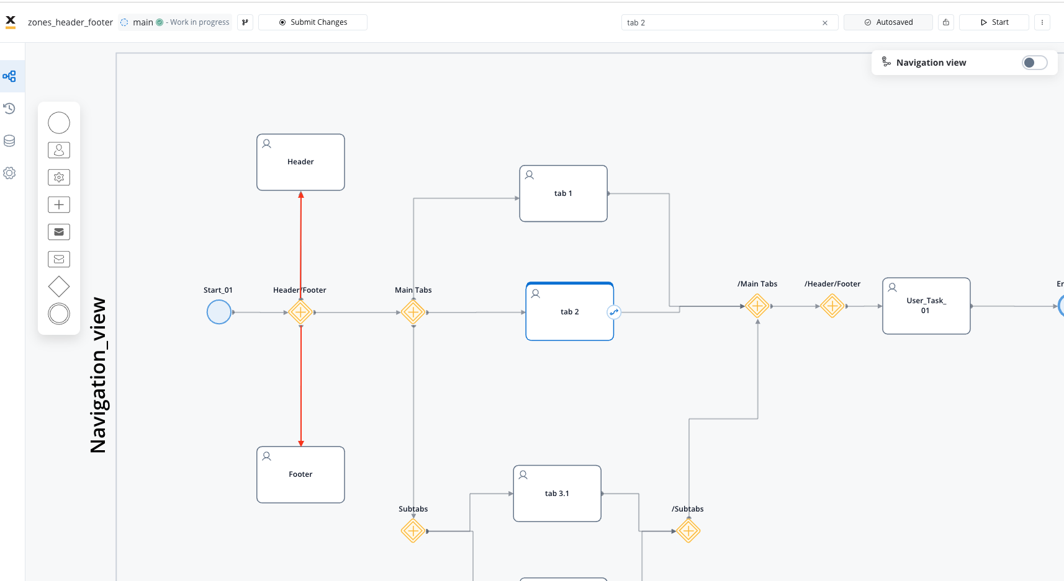
Task: Click the Autosaved button
Action: tap(888, 22)
